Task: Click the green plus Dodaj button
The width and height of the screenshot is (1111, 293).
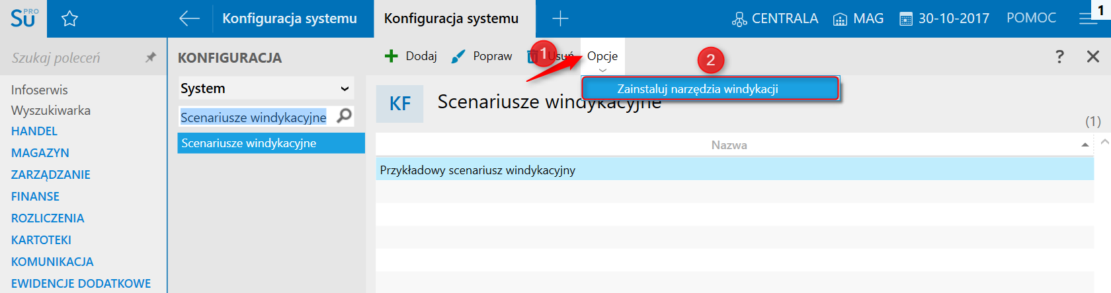Action: [411, 56]
